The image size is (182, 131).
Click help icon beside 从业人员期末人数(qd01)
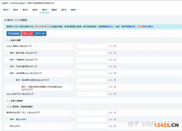pos(31,46)
